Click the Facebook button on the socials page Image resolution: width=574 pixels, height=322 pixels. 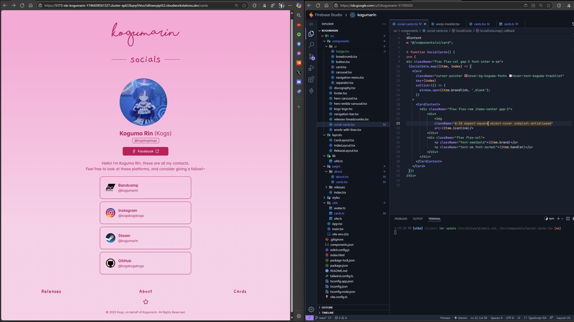pos(145,151)
